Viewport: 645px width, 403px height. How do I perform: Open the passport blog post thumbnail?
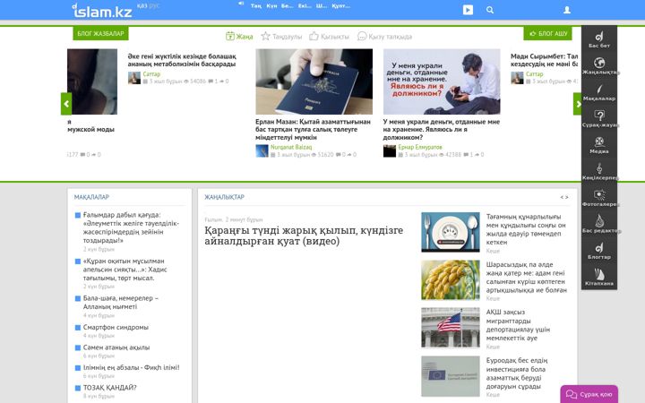click(314, 81)
